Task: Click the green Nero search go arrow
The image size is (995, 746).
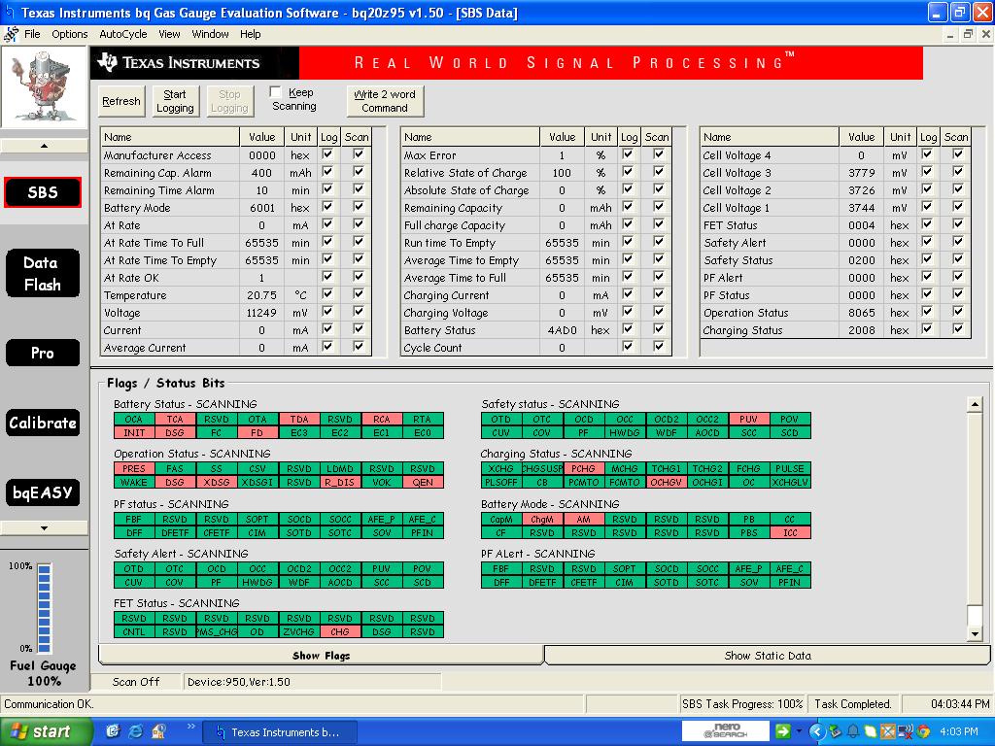Action: (782, 731)
